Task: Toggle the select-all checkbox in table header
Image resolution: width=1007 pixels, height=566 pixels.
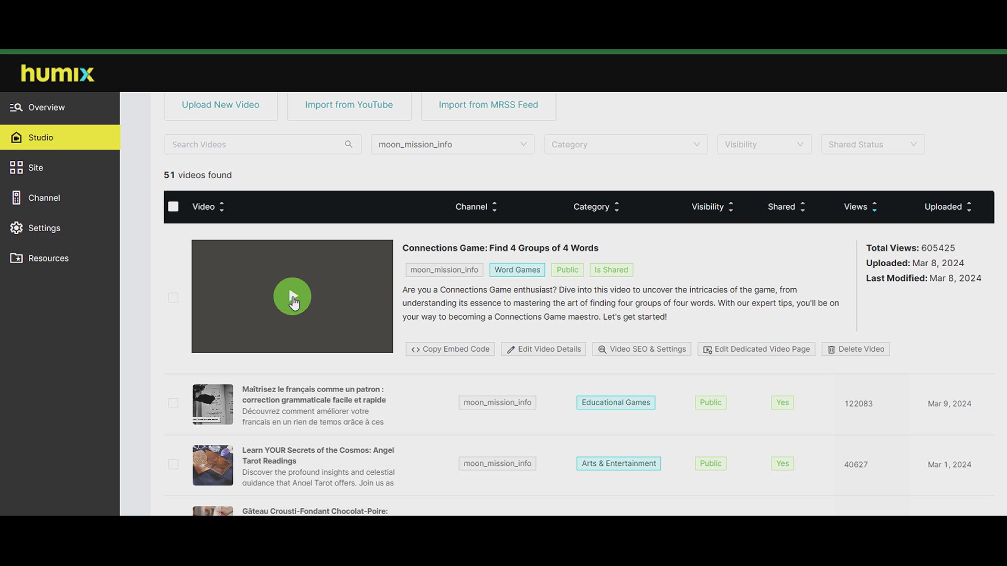Action: [173, 206]
